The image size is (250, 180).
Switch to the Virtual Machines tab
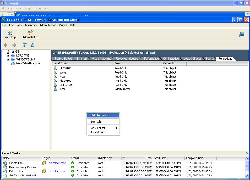(x=102, y=58)
